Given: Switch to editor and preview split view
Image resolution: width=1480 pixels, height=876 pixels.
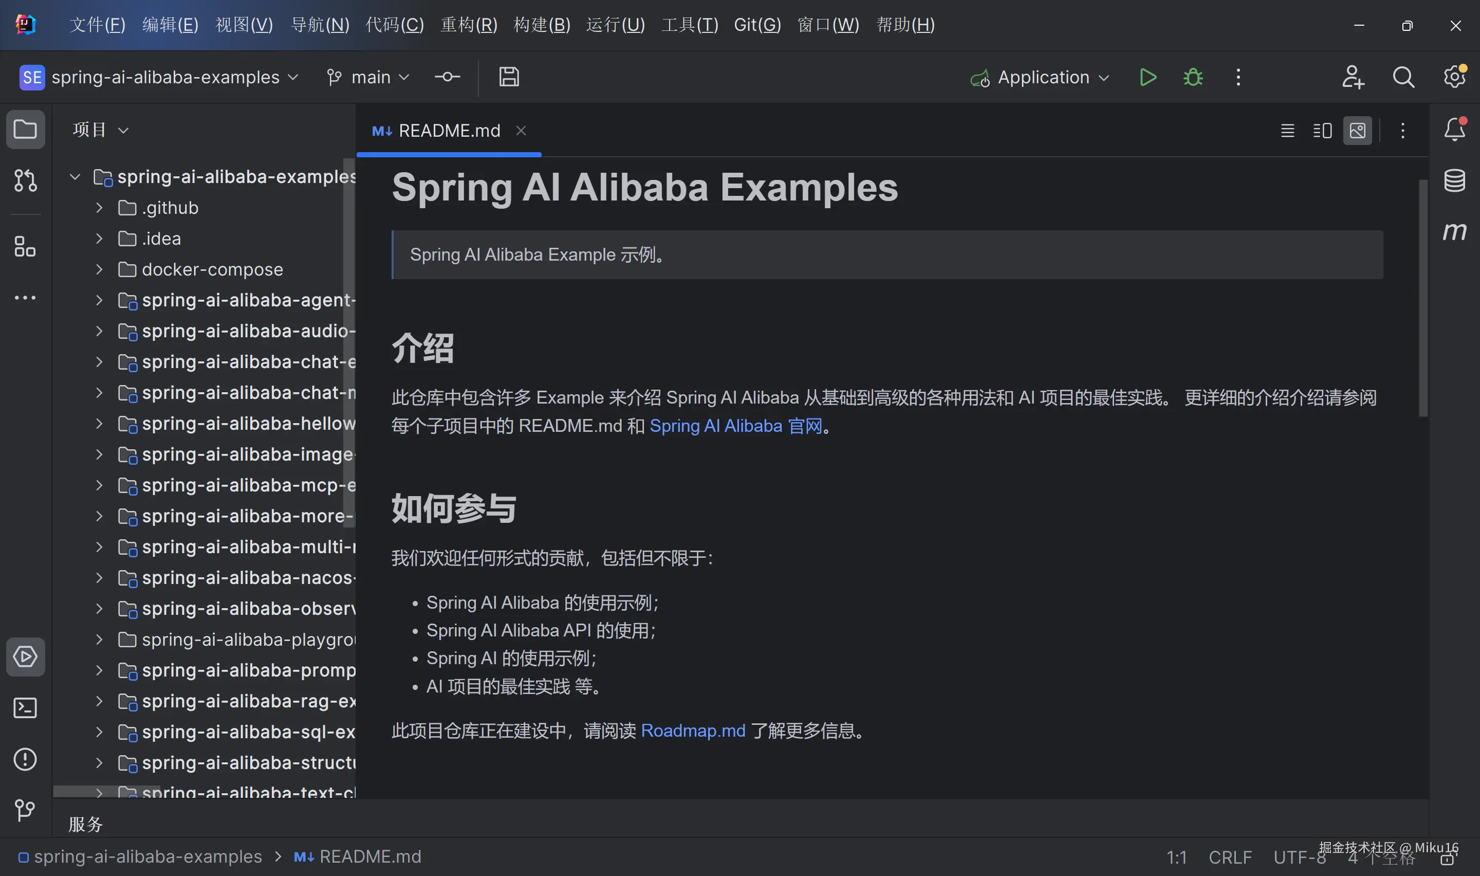Looking at the screenshot, I should coord(1322,131).
